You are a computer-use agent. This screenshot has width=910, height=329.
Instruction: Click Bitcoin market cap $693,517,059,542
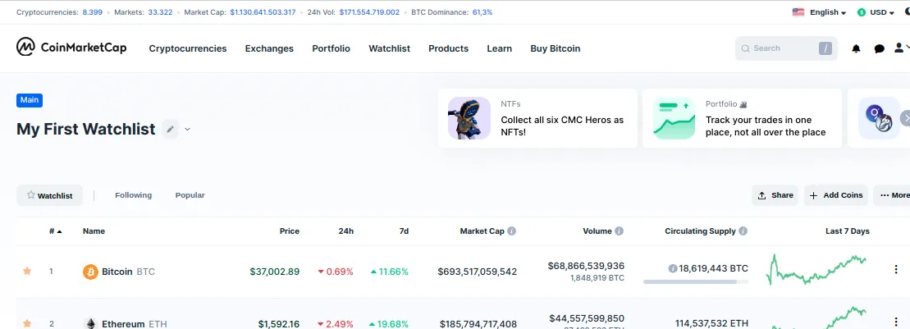[477, 271]
